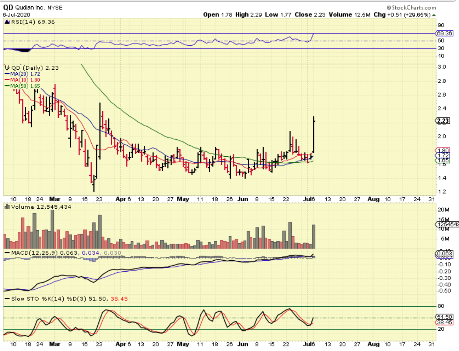This screenshot has width=459, height=351.
Task: Click the Aug label on bottom date axis
Action: point(373,344)
